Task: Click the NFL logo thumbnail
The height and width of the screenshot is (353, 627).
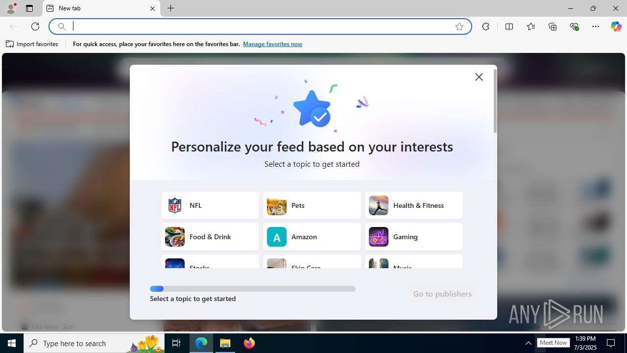Action: (175, 205)
